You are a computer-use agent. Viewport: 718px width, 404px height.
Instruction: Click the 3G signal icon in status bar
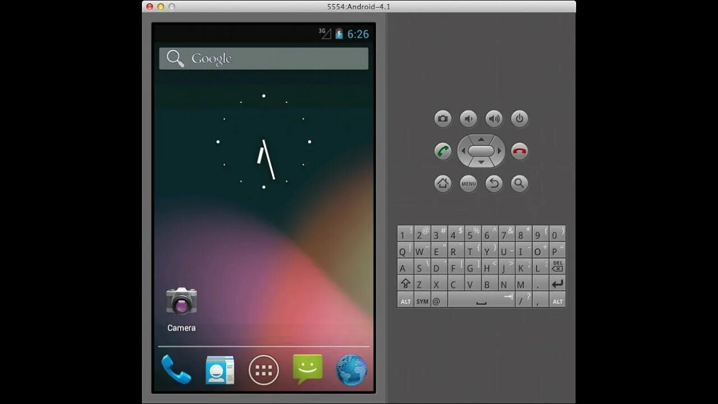325,34
